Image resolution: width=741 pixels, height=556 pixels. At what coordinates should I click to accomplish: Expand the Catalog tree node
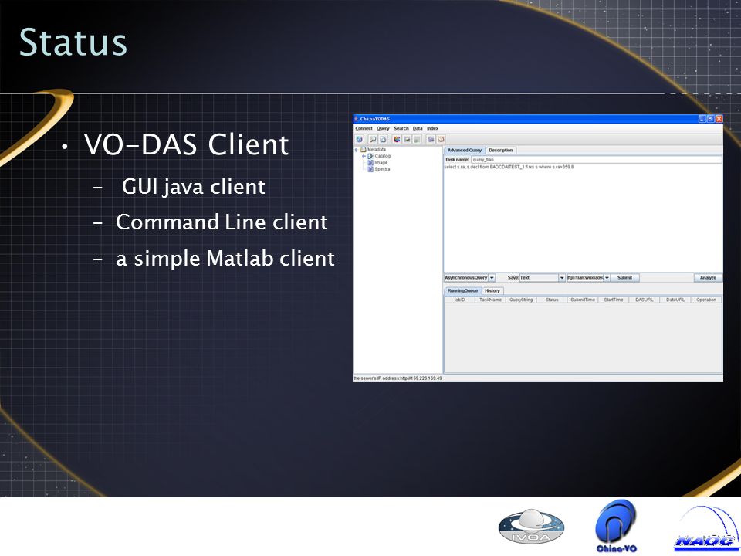[x=364, y=156]
